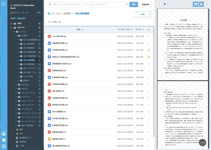Viewport: 211px width, 150px height.
Task: Open the user account icon in left rail
Action: (x=4, y=133)
